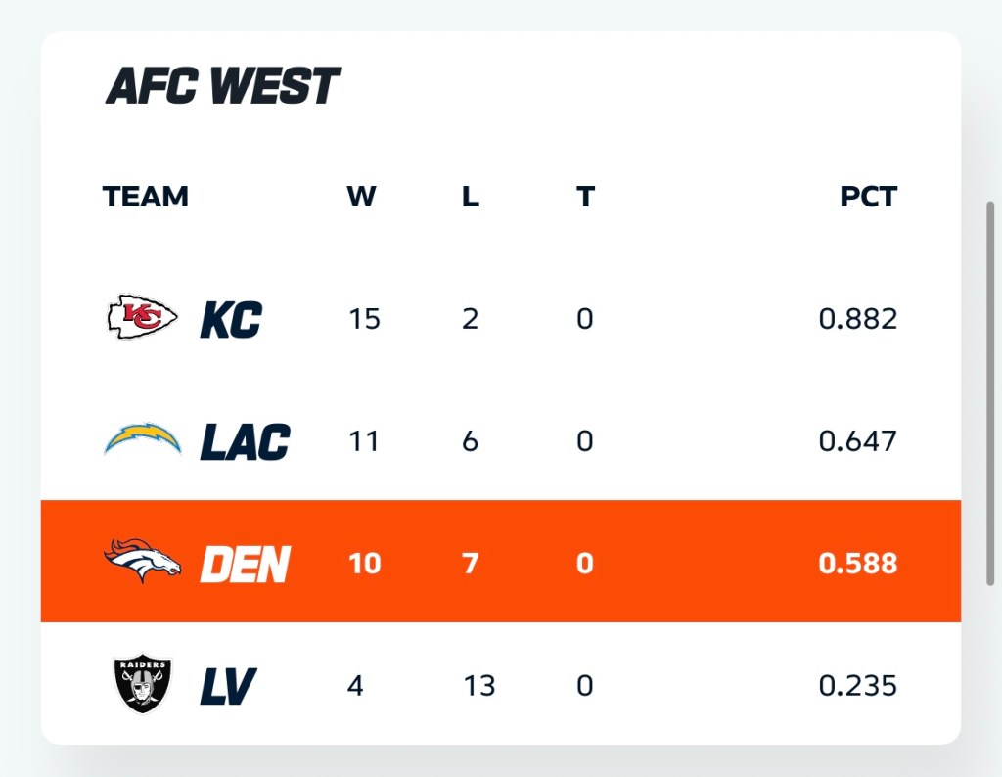Select the highlighted DEN team name
This screenshot has height=777, width=1002.
(x=245, y=564)
